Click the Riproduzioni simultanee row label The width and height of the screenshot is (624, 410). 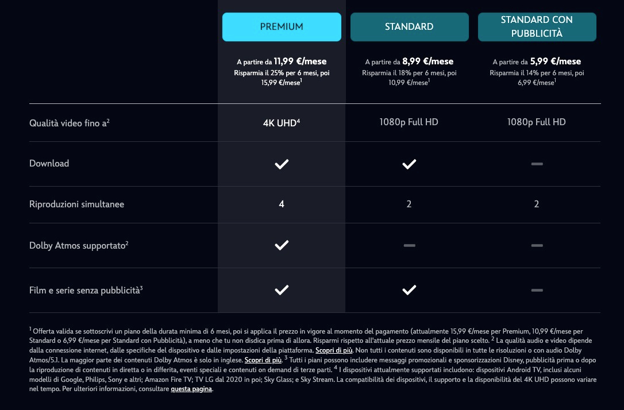(77, 204)
